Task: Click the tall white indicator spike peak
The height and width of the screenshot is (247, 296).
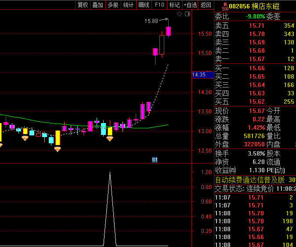Action: coord(109,173)
